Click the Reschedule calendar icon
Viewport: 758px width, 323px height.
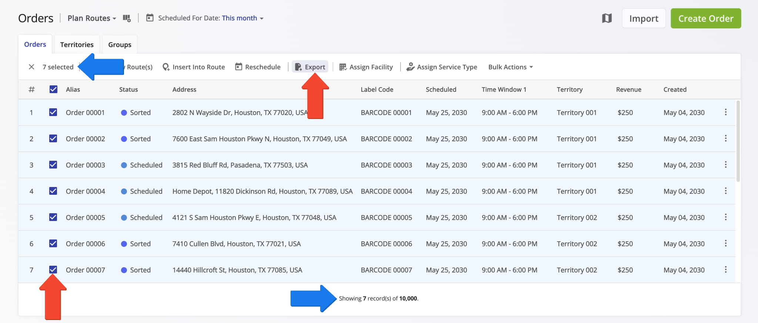click(239, 67)
